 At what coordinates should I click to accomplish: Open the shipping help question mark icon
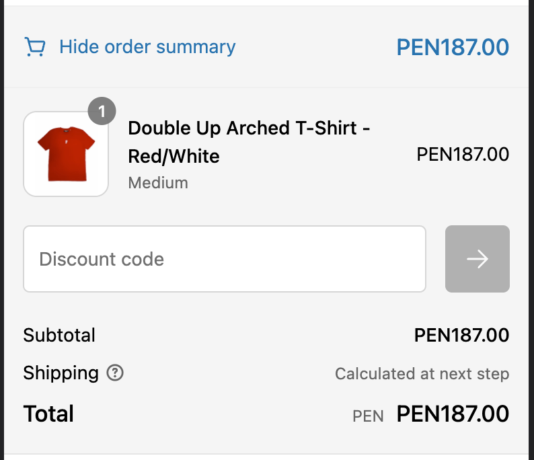coord(115,373)
